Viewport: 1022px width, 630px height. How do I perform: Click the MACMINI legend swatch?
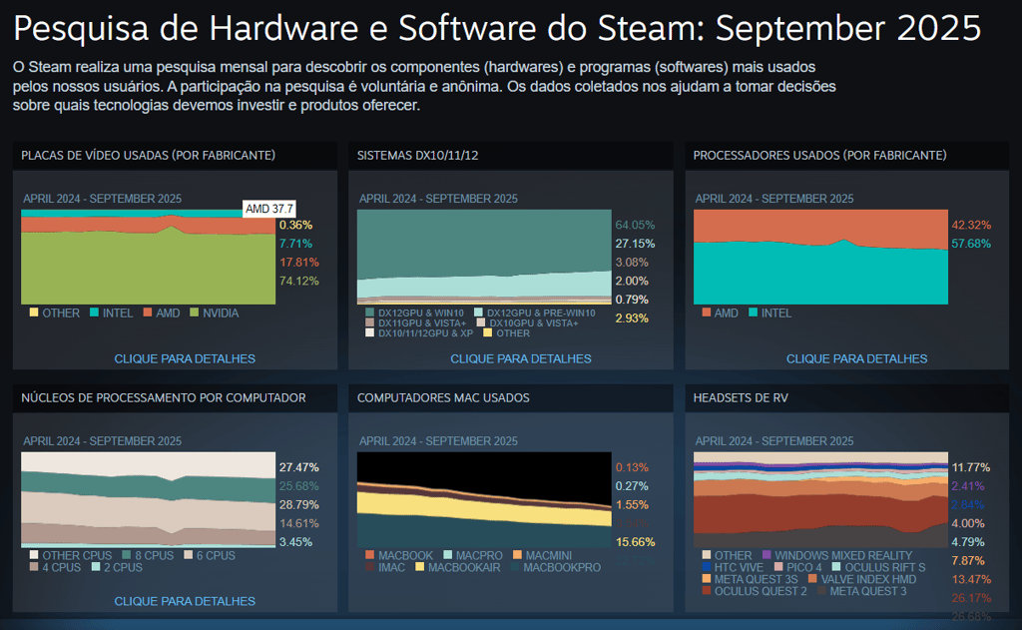click(x=517, y=555)
